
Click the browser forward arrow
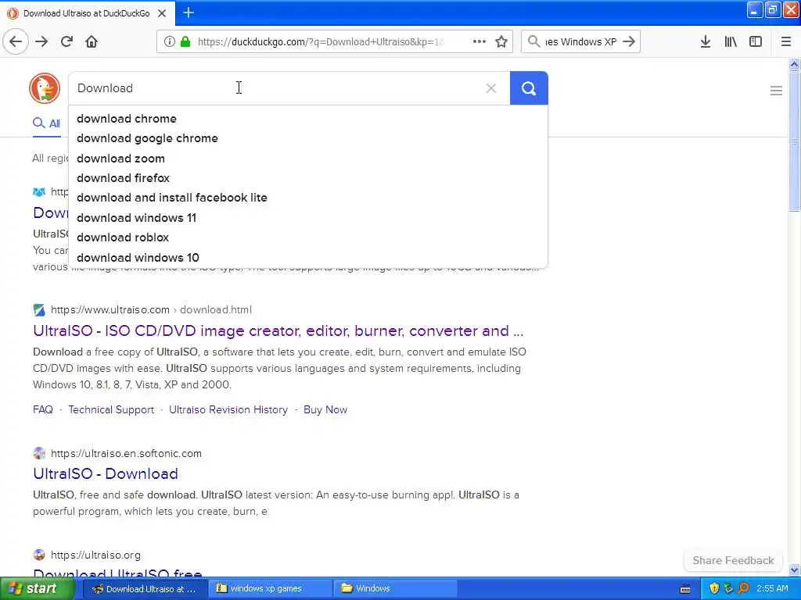[41, 41]
